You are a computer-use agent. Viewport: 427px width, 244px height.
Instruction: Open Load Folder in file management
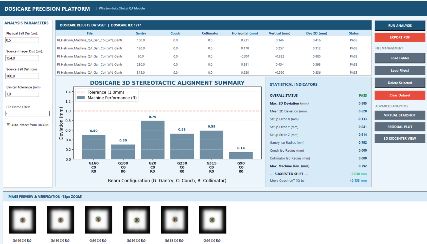click(x=400, y=58)
